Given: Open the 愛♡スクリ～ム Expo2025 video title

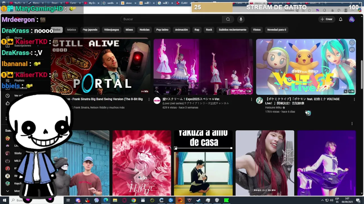Looking at the screenshot, I should [191, 99].
